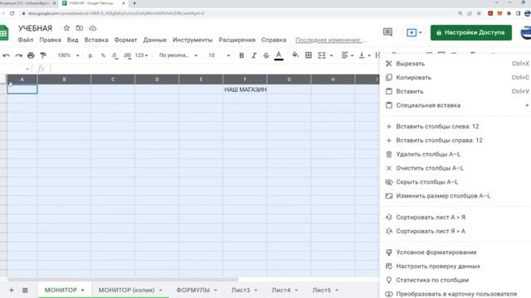
Task: Open Вставка menu
Action: (96, 40)
